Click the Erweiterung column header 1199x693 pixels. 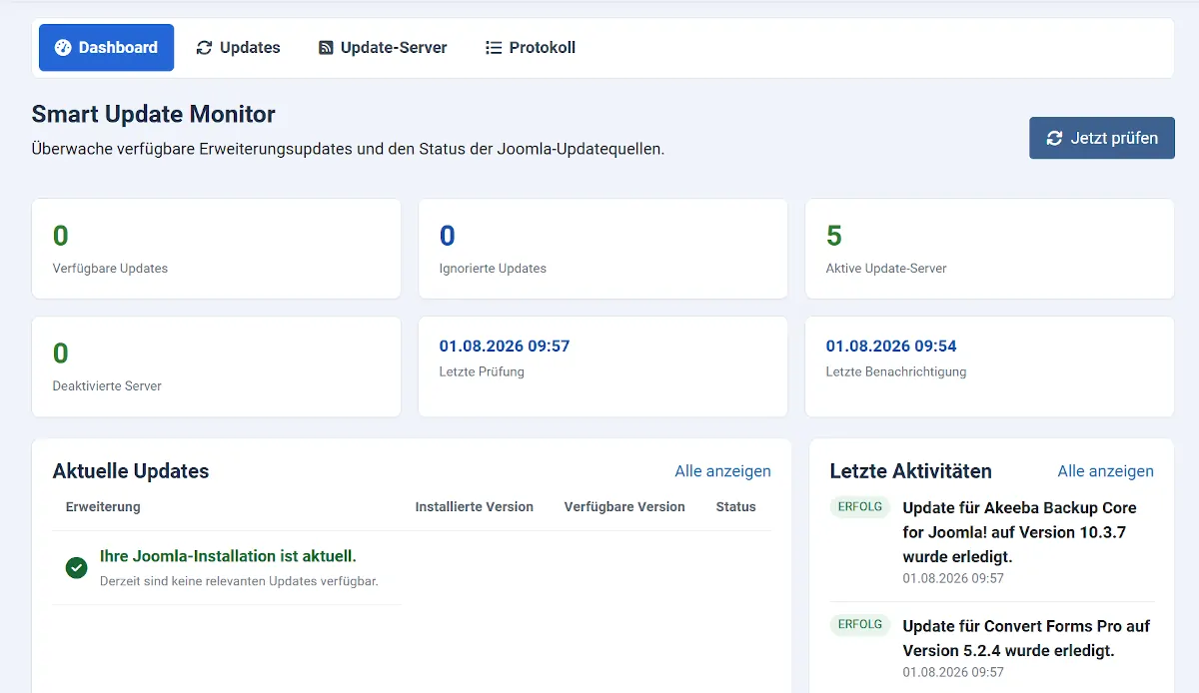[x=103, y=507]
